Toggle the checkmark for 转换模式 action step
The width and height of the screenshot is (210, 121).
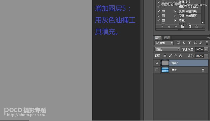coord(158,2)
